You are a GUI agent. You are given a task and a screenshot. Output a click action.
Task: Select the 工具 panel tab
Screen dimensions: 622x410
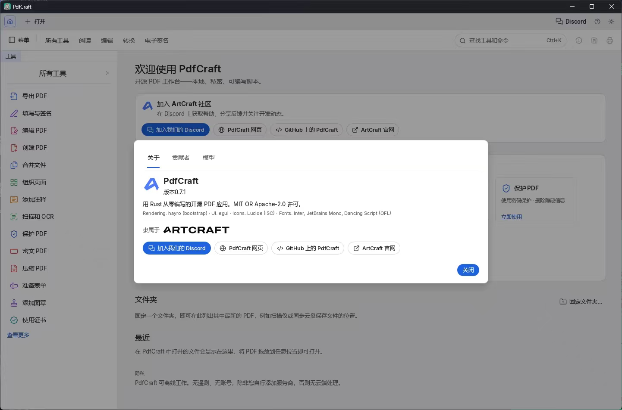click(11, 56)
